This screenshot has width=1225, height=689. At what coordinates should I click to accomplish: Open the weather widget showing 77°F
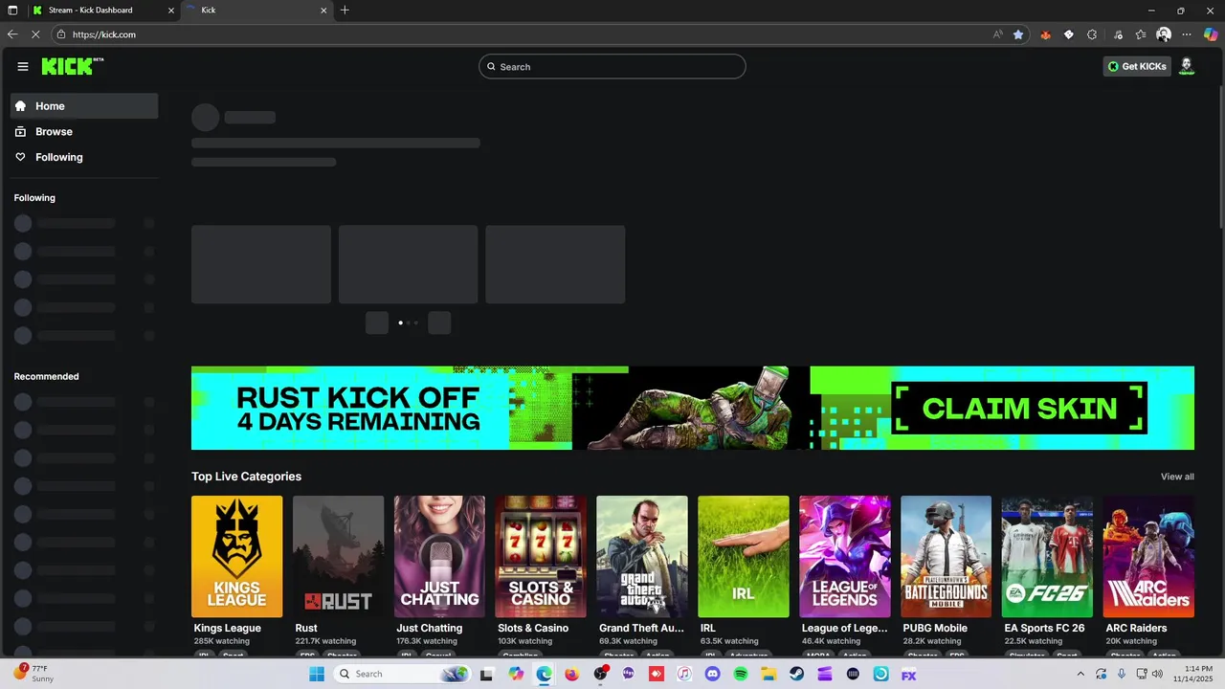tap(33, 674)
